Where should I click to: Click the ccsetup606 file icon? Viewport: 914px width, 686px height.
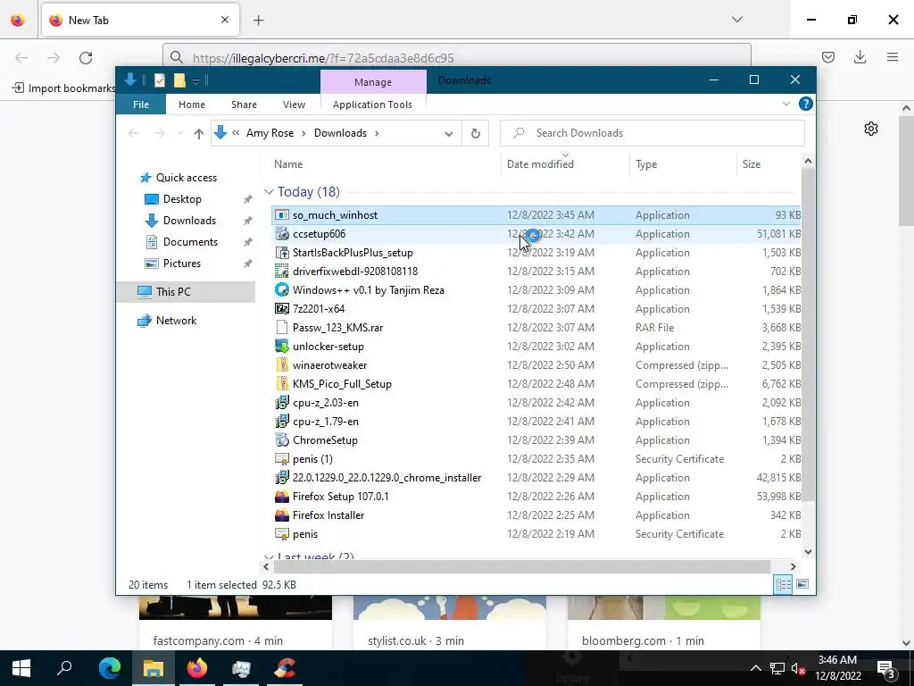coord(282,234)
